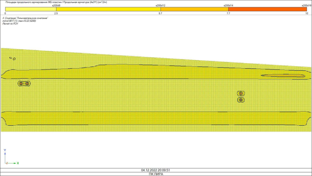The height and width of the screenshot is (176, 312).
Task: Select the upper contour hotspot at mid-right
Action: pos(241,93)
